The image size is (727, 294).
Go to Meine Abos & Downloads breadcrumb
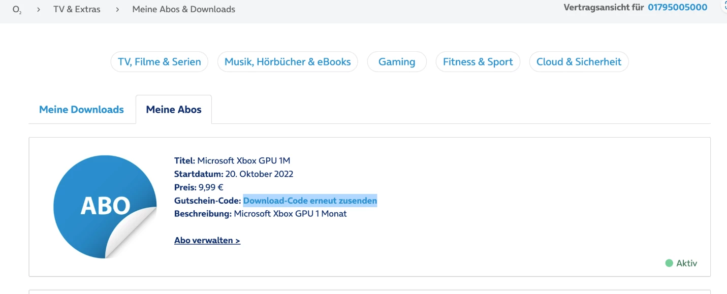click(183, 9)
